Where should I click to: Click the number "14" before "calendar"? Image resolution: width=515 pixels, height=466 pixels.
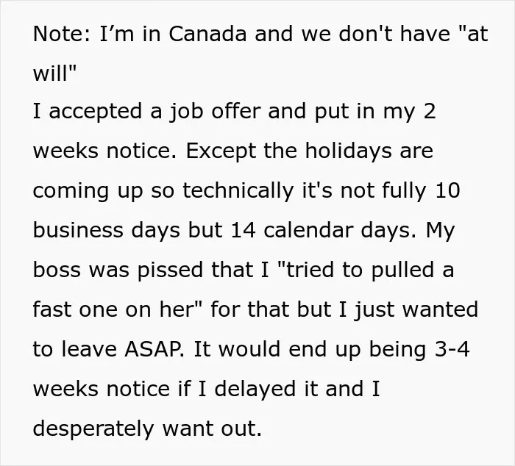243,230
